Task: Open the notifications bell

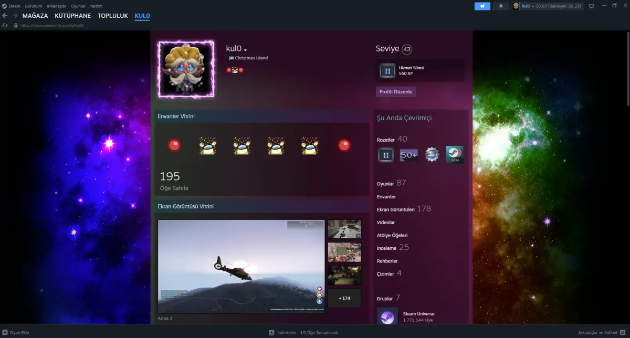Action: 500,6
